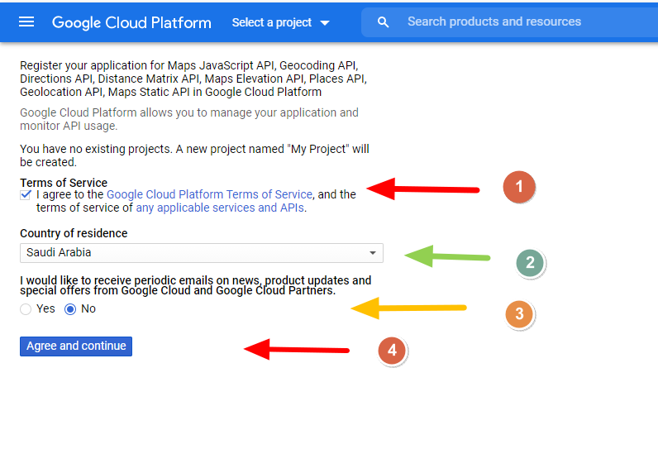Viewport: 658px width, 473px height.
Task: Open the Select a project dropdown
Action: click(x=280, y=22)
